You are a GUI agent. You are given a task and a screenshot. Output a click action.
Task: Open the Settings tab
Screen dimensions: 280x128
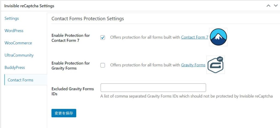pos(12,19)
